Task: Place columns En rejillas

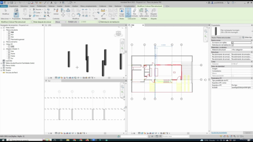Action: [142, 13]
